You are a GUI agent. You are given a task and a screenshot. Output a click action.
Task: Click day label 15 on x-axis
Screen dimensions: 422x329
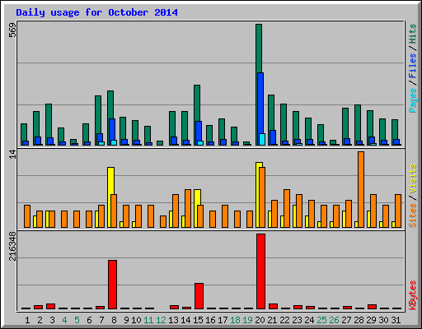[x=198, y=320]
